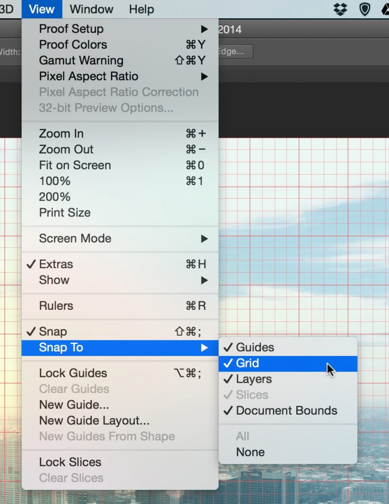Select Proof Colors
The image size is (389, 504).
[x=72, y=45]
